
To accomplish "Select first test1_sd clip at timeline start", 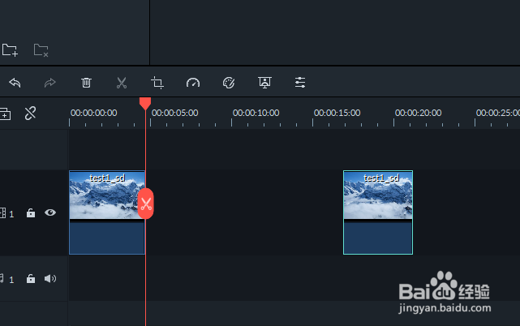I will [107, 212].
